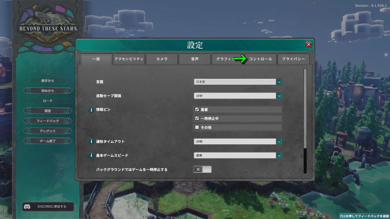Open the アクセシビリティ tab

(129, 59)
